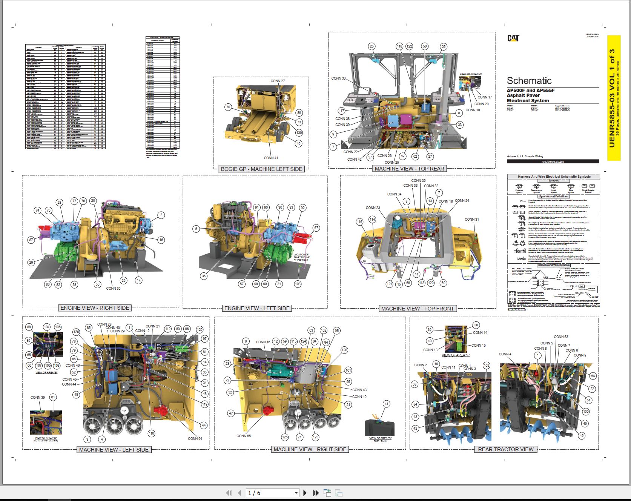Click CONN 24 label in top front view
The height and width of the screenshot is (501, 631).
click(462, 201)
